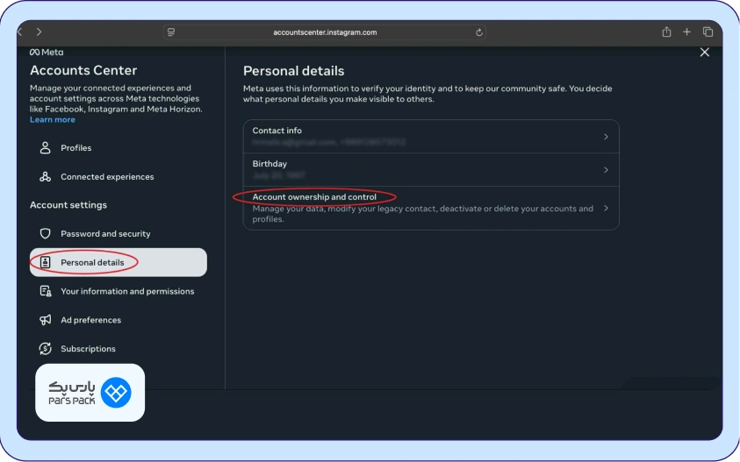Click the accountscenter.instagram.com address bar
This screenshot has height=462, width=740.
(x=325, y=32)
